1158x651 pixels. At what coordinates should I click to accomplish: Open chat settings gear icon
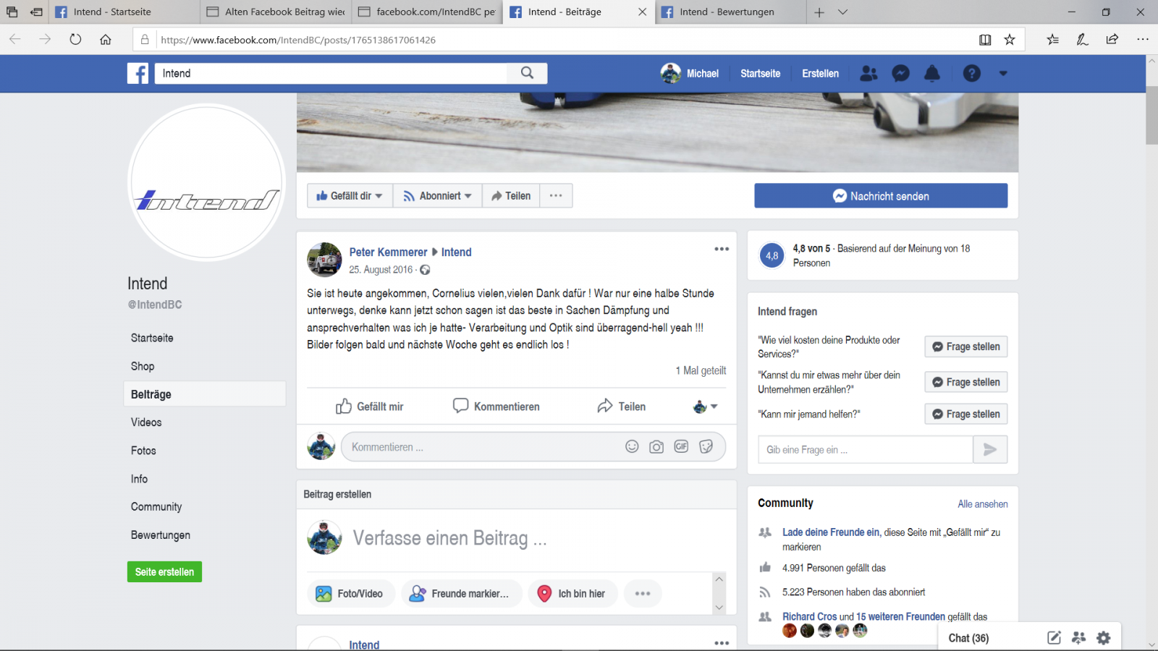point(1103,638)
